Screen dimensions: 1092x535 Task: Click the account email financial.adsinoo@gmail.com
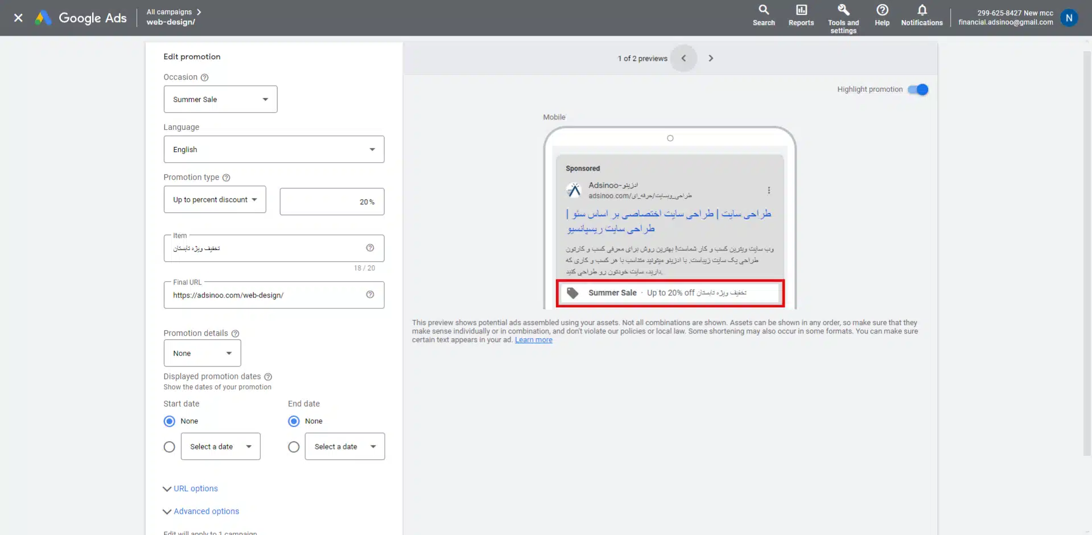point(1006,22)
